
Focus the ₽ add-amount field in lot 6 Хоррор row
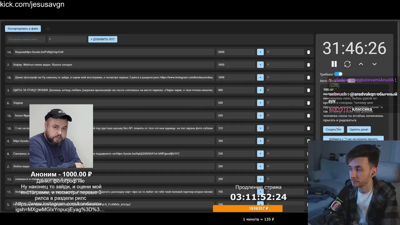tap(285, 103)
